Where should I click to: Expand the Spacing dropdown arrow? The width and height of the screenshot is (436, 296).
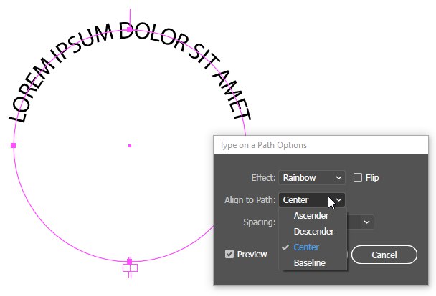366,222
